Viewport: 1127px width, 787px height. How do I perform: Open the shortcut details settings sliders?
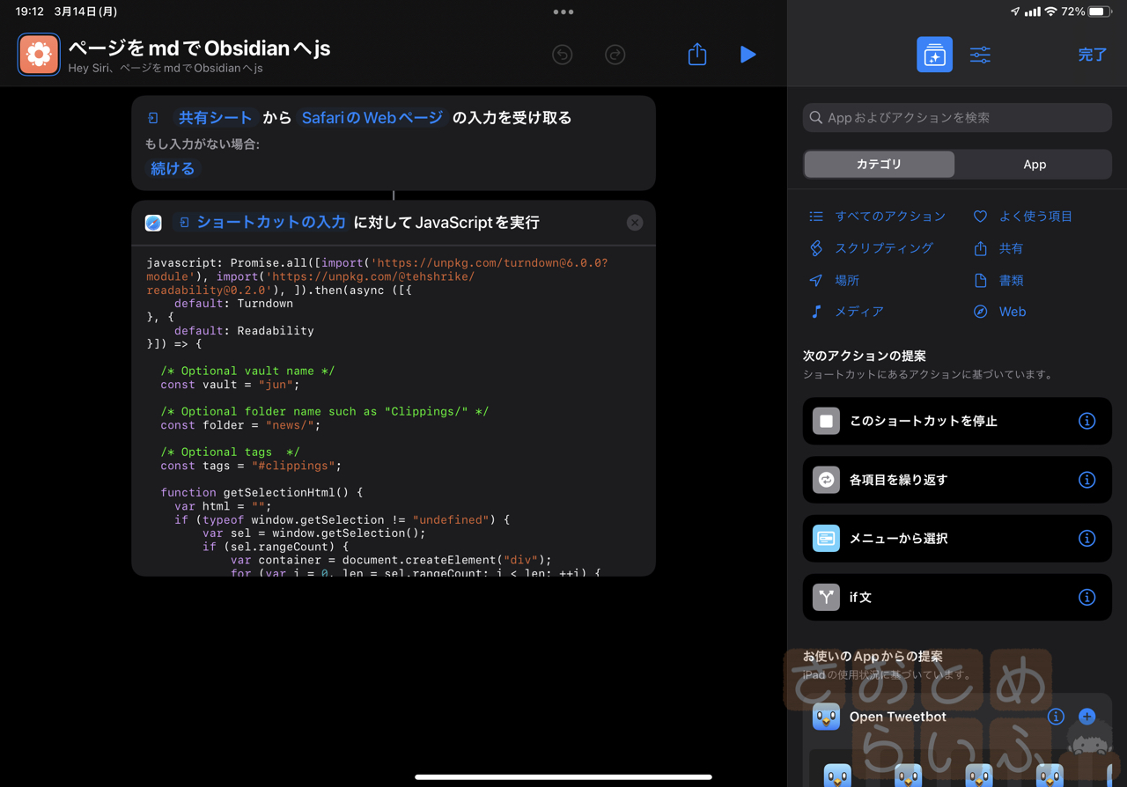click(x=980, y=55)
